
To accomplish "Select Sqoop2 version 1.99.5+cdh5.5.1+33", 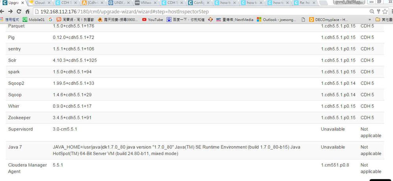I will (74, 83).
